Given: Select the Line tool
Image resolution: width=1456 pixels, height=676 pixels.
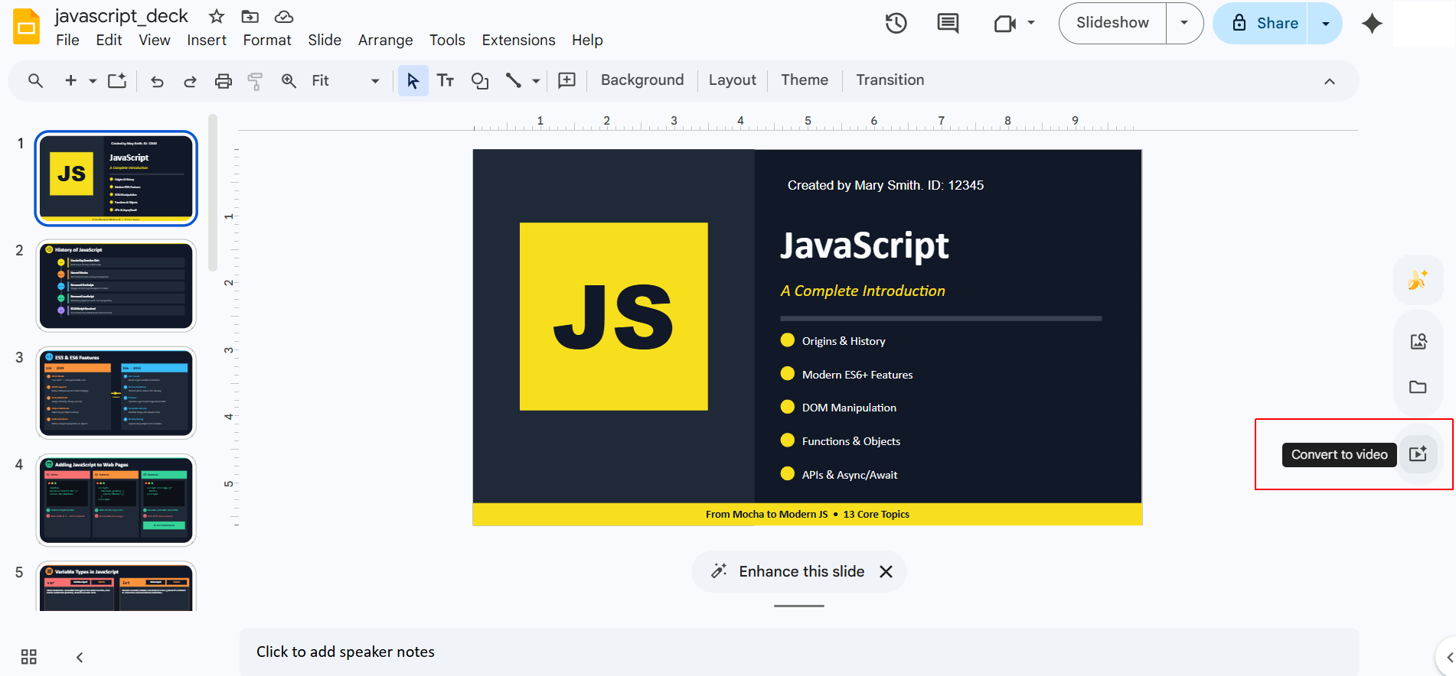Looking at the screenshot, I should point(513,80).
